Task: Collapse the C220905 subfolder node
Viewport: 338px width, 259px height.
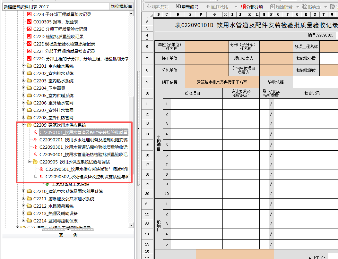Action: click(30, 162)
